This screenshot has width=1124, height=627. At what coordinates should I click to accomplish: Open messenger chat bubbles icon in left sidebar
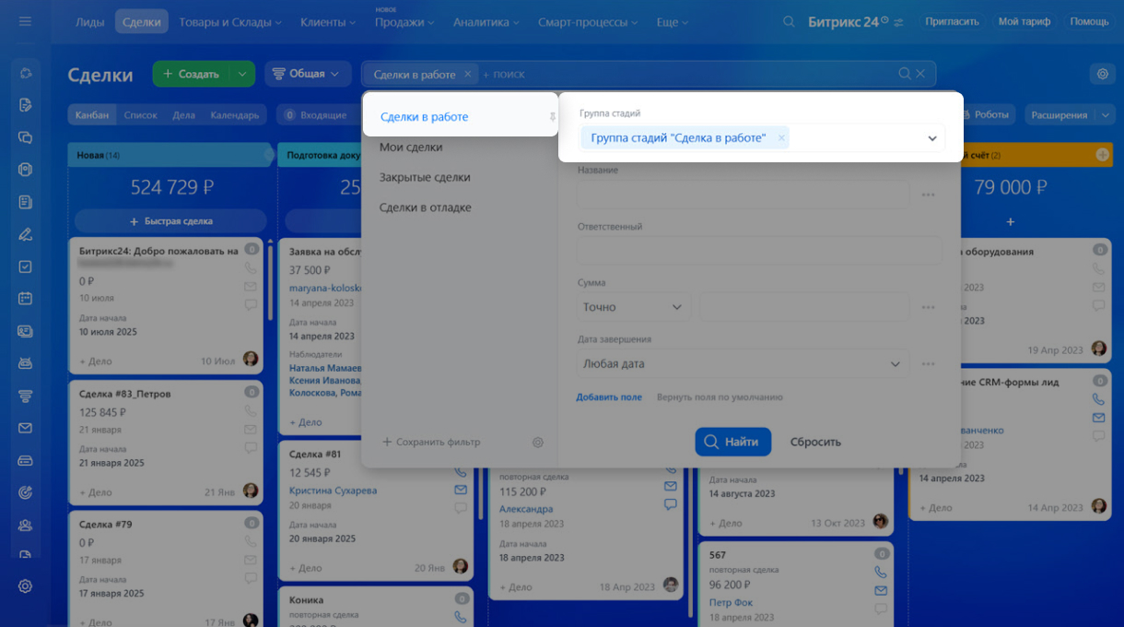(x=25, y=137)
